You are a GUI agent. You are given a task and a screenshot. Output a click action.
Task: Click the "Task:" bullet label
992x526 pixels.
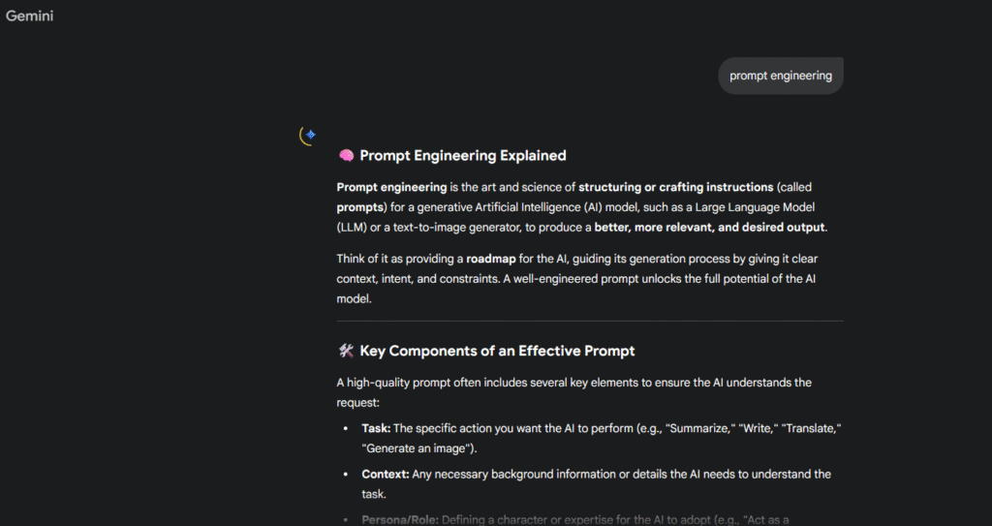coord(376,428)
